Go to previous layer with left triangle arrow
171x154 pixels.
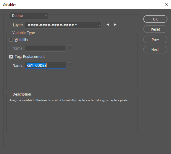pyautogui.click(x=108, y=25)
